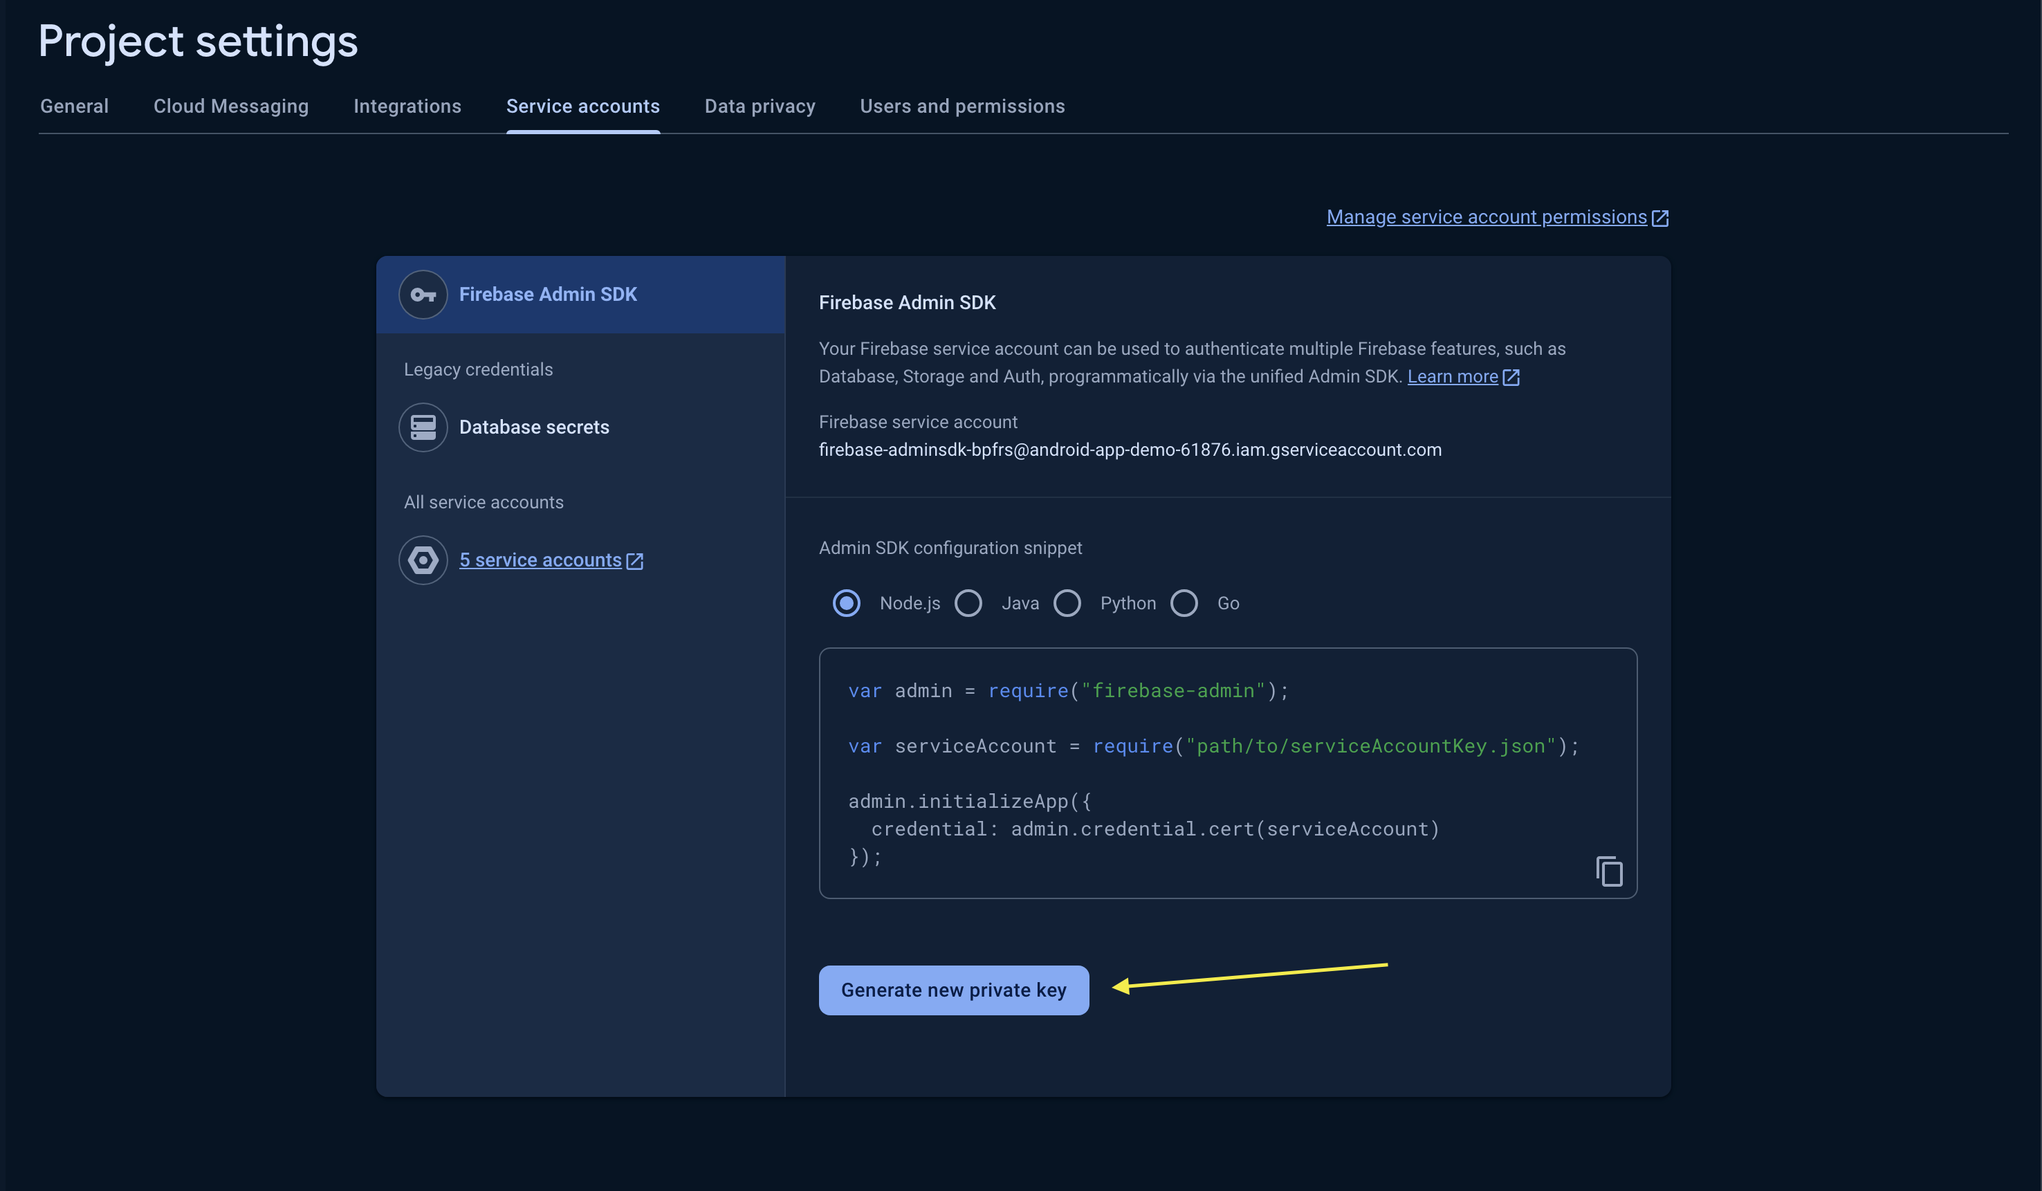
Task: Open Manage service account permissions link
Action: pos(1486,217)
